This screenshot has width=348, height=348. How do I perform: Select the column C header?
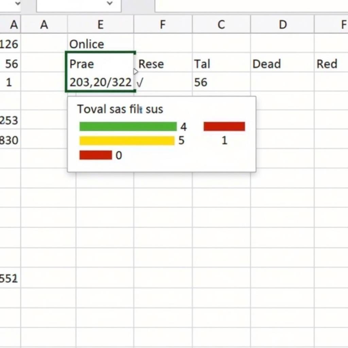[x=221, y=24]
